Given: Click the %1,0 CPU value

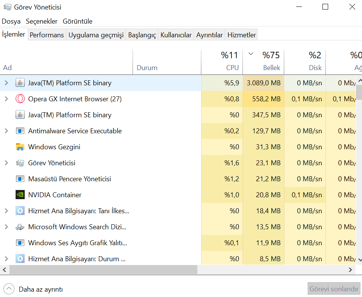Looking at the screenshot, I should tap(232, 195).
